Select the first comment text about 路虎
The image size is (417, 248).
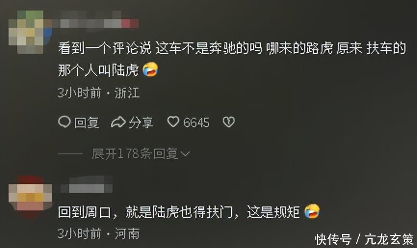pyautogui.click(x=232, y=59)
